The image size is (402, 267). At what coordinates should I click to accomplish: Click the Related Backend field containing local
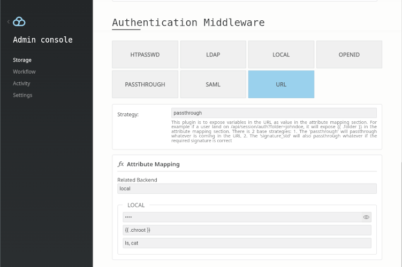point(247,189)
